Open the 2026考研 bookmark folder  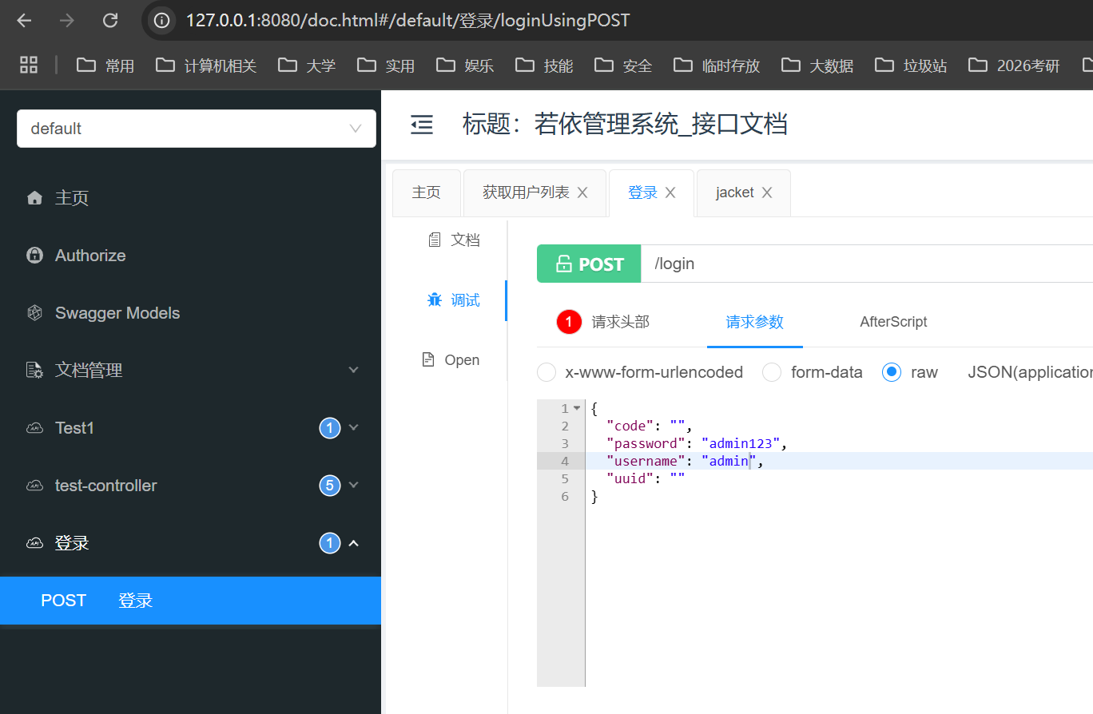(1015, 65)
